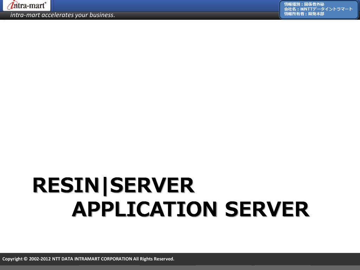Click the line "情報所有者：開発本部"

point(304,14)
